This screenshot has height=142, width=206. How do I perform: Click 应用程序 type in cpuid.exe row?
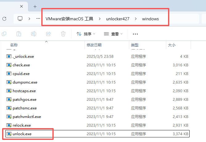[x=138, y=74]
